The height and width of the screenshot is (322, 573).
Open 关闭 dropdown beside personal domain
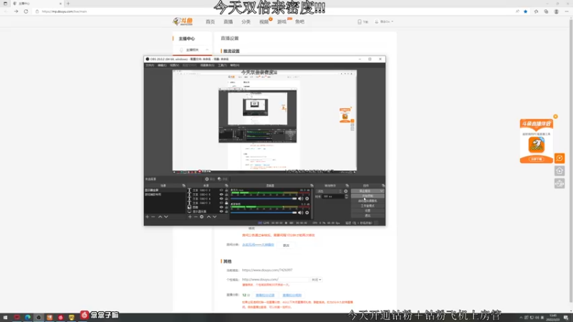pos(316,280)
